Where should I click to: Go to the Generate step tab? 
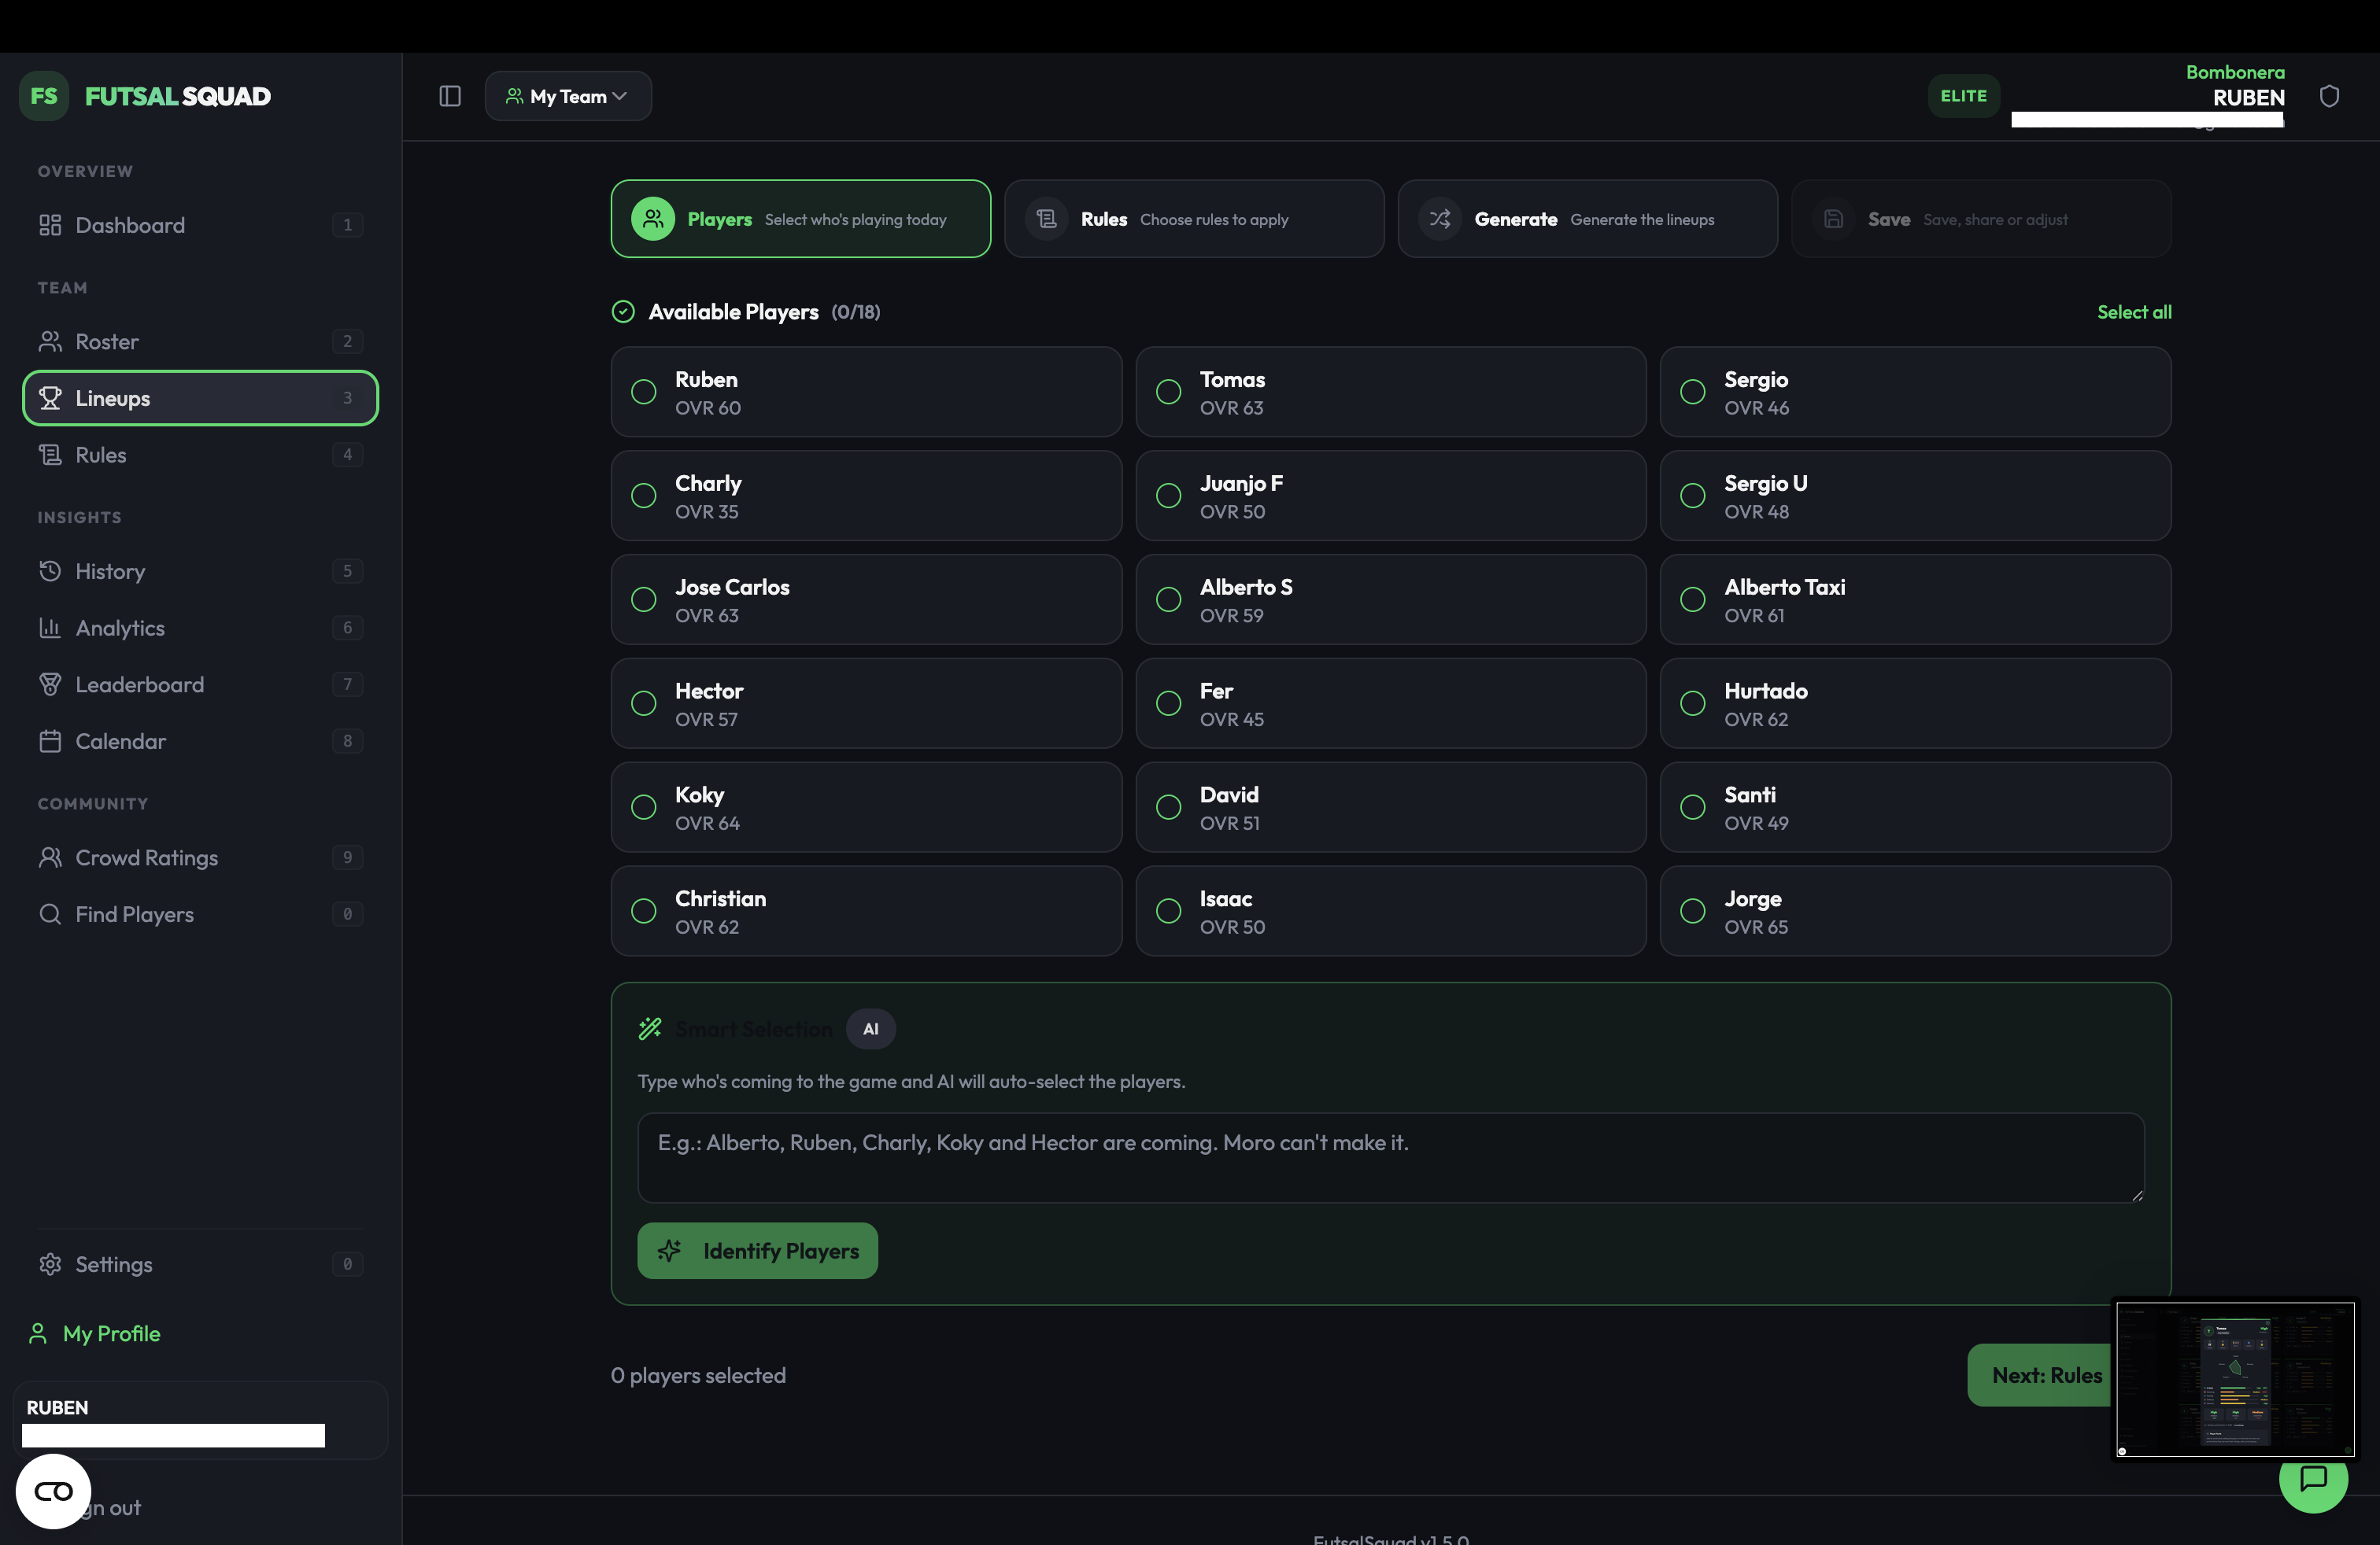1587,219
